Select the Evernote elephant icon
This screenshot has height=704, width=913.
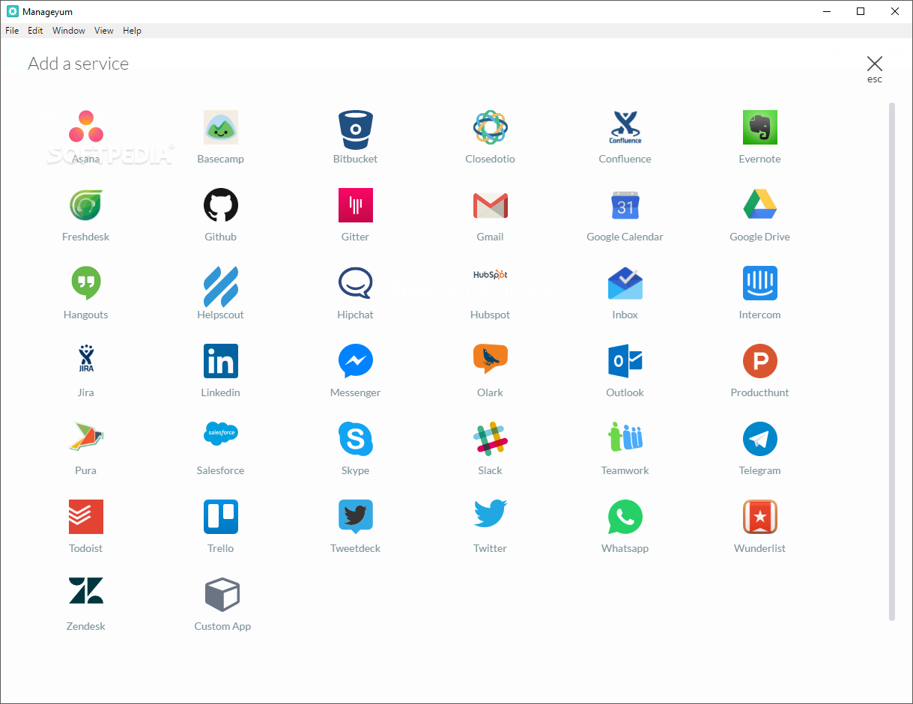click(x=760, y=127)
